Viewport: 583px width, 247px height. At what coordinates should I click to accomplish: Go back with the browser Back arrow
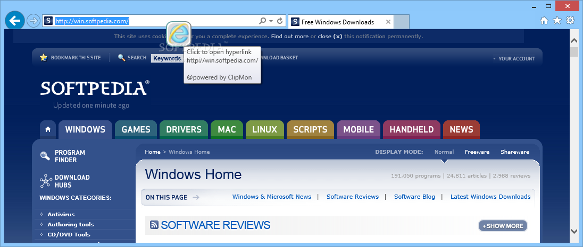pyautogui.click(x=14, y=21)
